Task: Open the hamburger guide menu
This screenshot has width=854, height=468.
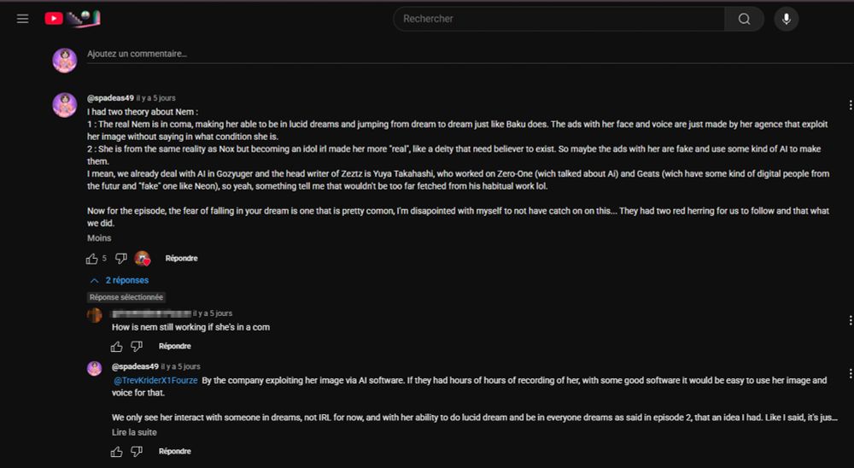Action: 23,19
